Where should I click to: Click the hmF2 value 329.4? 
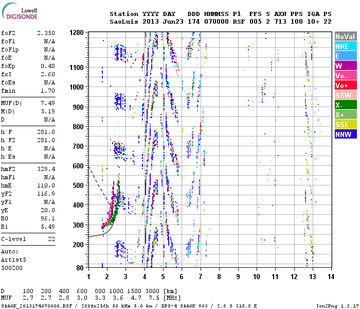pos(46,169)
